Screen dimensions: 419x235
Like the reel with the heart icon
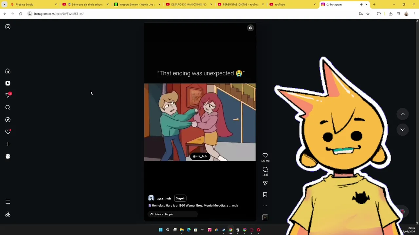point(265,155)
